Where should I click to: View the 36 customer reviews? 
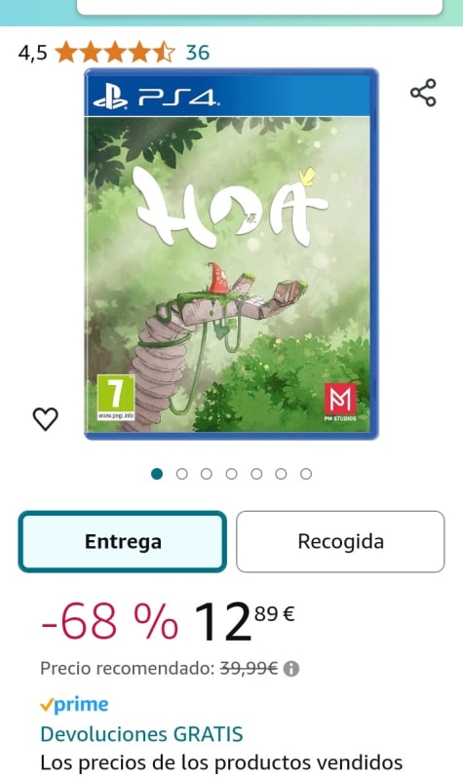coord(198,53)
